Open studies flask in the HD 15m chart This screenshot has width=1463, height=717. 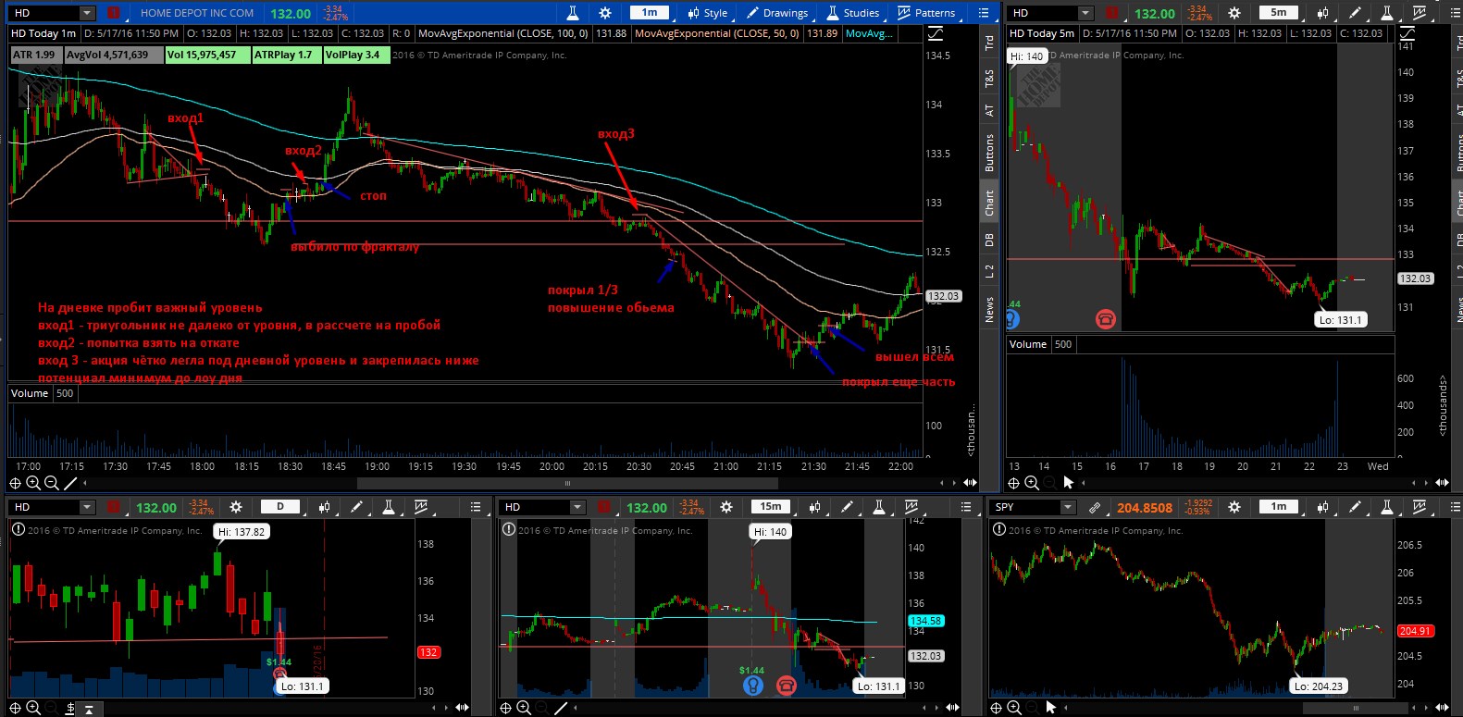pyautogui.click(x=879, y=507)
